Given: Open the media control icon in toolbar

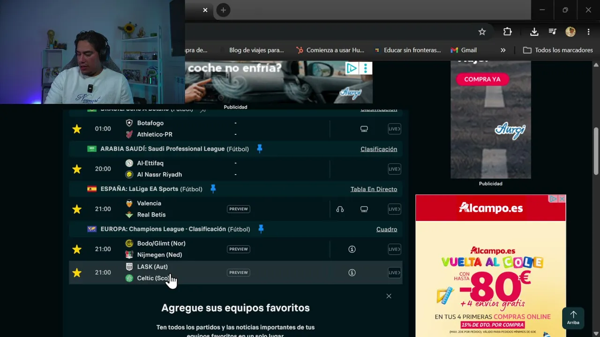Looking at the screenshot, I should tap(553, 32).
